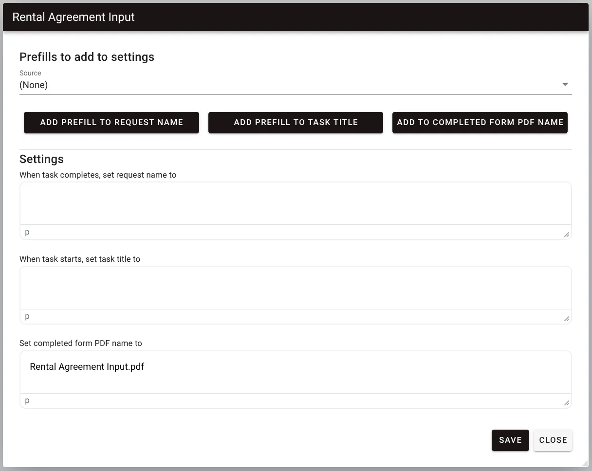Click Add Prefill to Task Title button
This screenshot has height=471, width=592.
click(x=296, y=123)
